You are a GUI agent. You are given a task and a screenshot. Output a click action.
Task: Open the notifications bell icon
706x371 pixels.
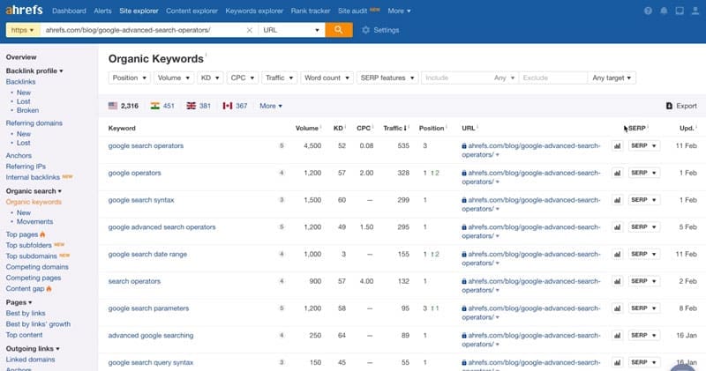[x=664, y=11]
